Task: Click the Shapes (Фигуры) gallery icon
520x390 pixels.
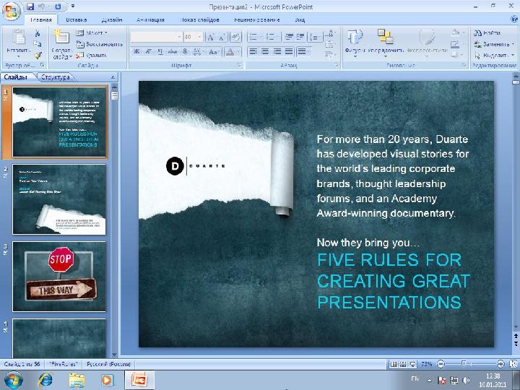Action: (355, 37)
